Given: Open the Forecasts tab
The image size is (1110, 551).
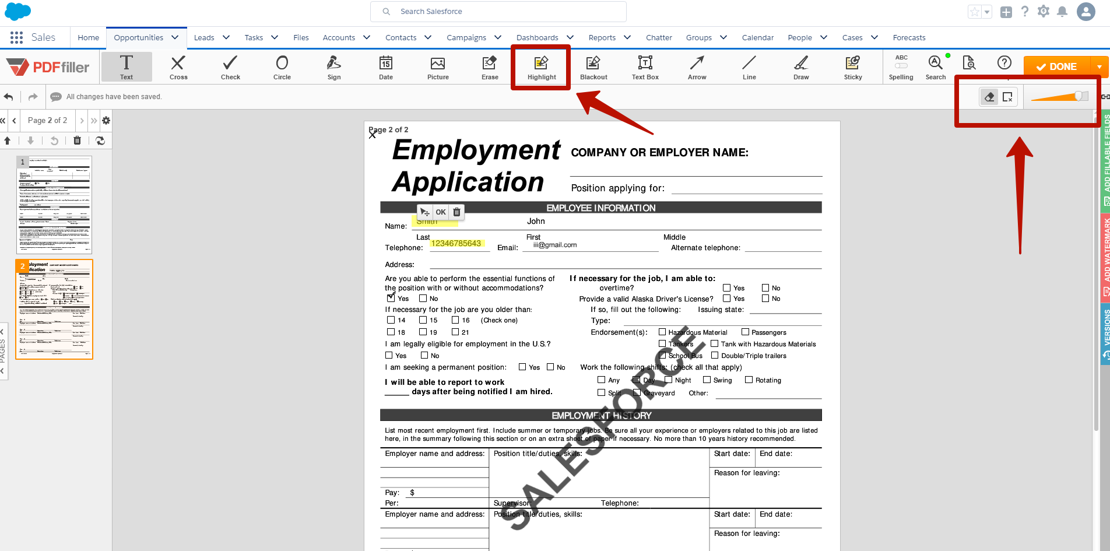Looking at the screenshot, I should (x=909, y=37).
